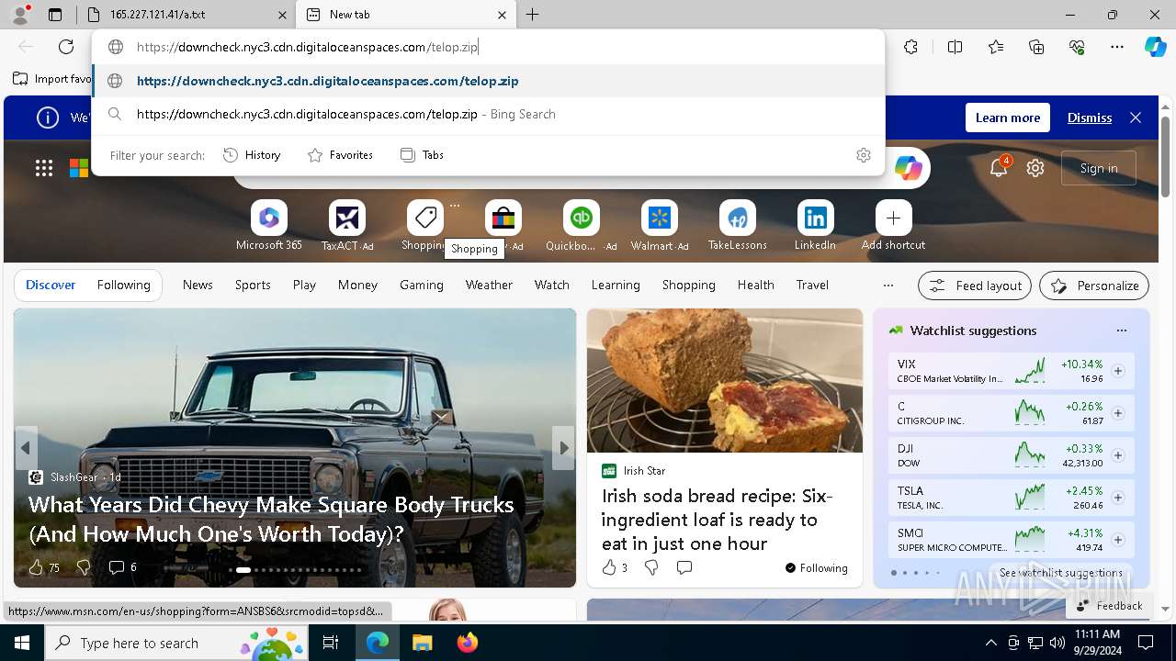Open the Personalize button
Viewport: 1176px width, 661px height.
click(x=1094, y=286)
